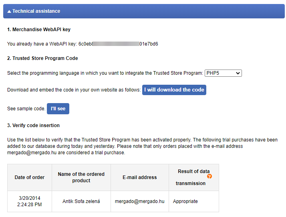Click the Merchandise WebAPI key heading
The width and height of the screenshot is (286, 217).
click(x=39, y=30)
